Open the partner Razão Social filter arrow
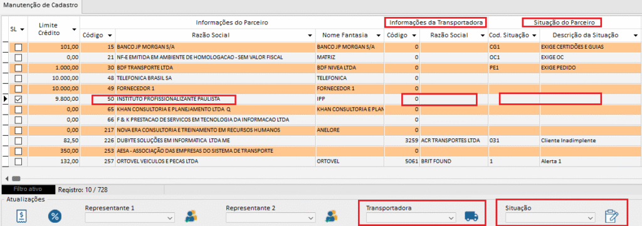642x226 pixels. click(x=310, y=36)
